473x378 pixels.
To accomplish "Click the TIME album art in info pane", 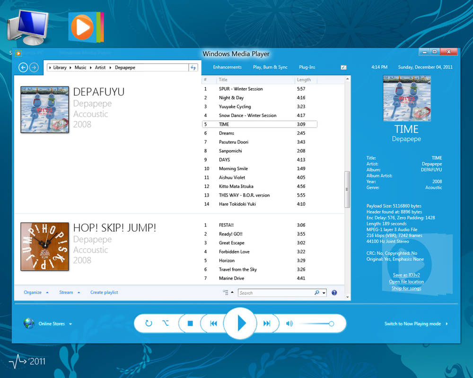I will [x=407, y=98].
